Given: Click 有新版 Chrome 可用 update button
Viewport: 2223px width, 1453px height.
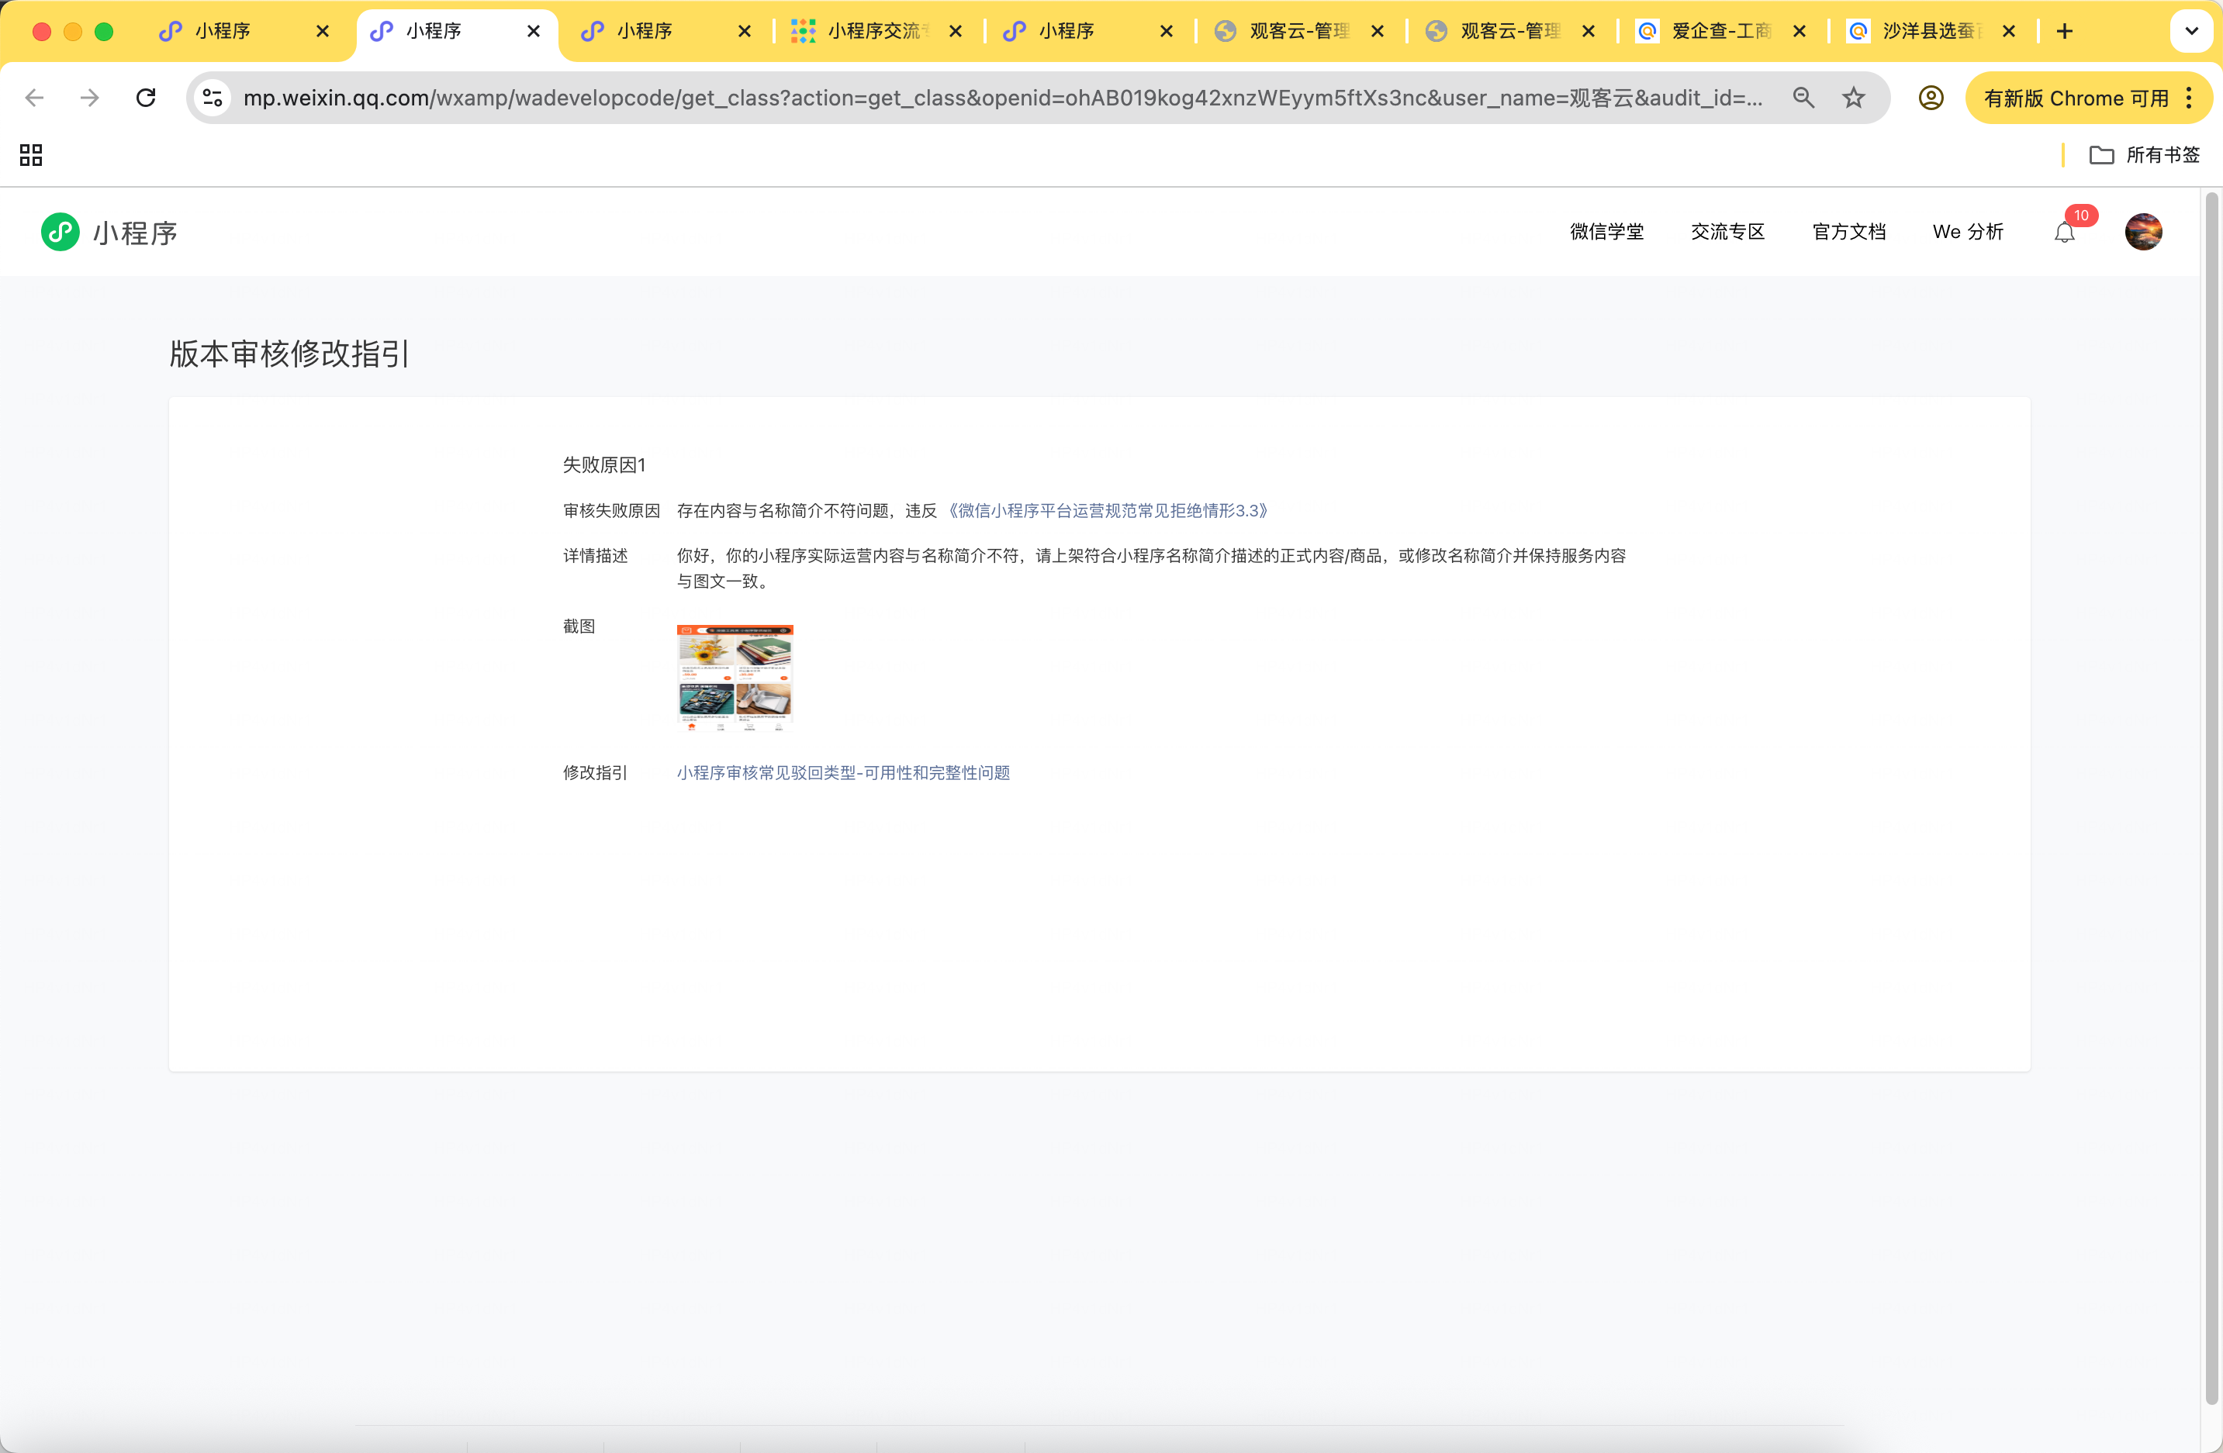Looking at the screenshot, I should [x=2076, y=98].
